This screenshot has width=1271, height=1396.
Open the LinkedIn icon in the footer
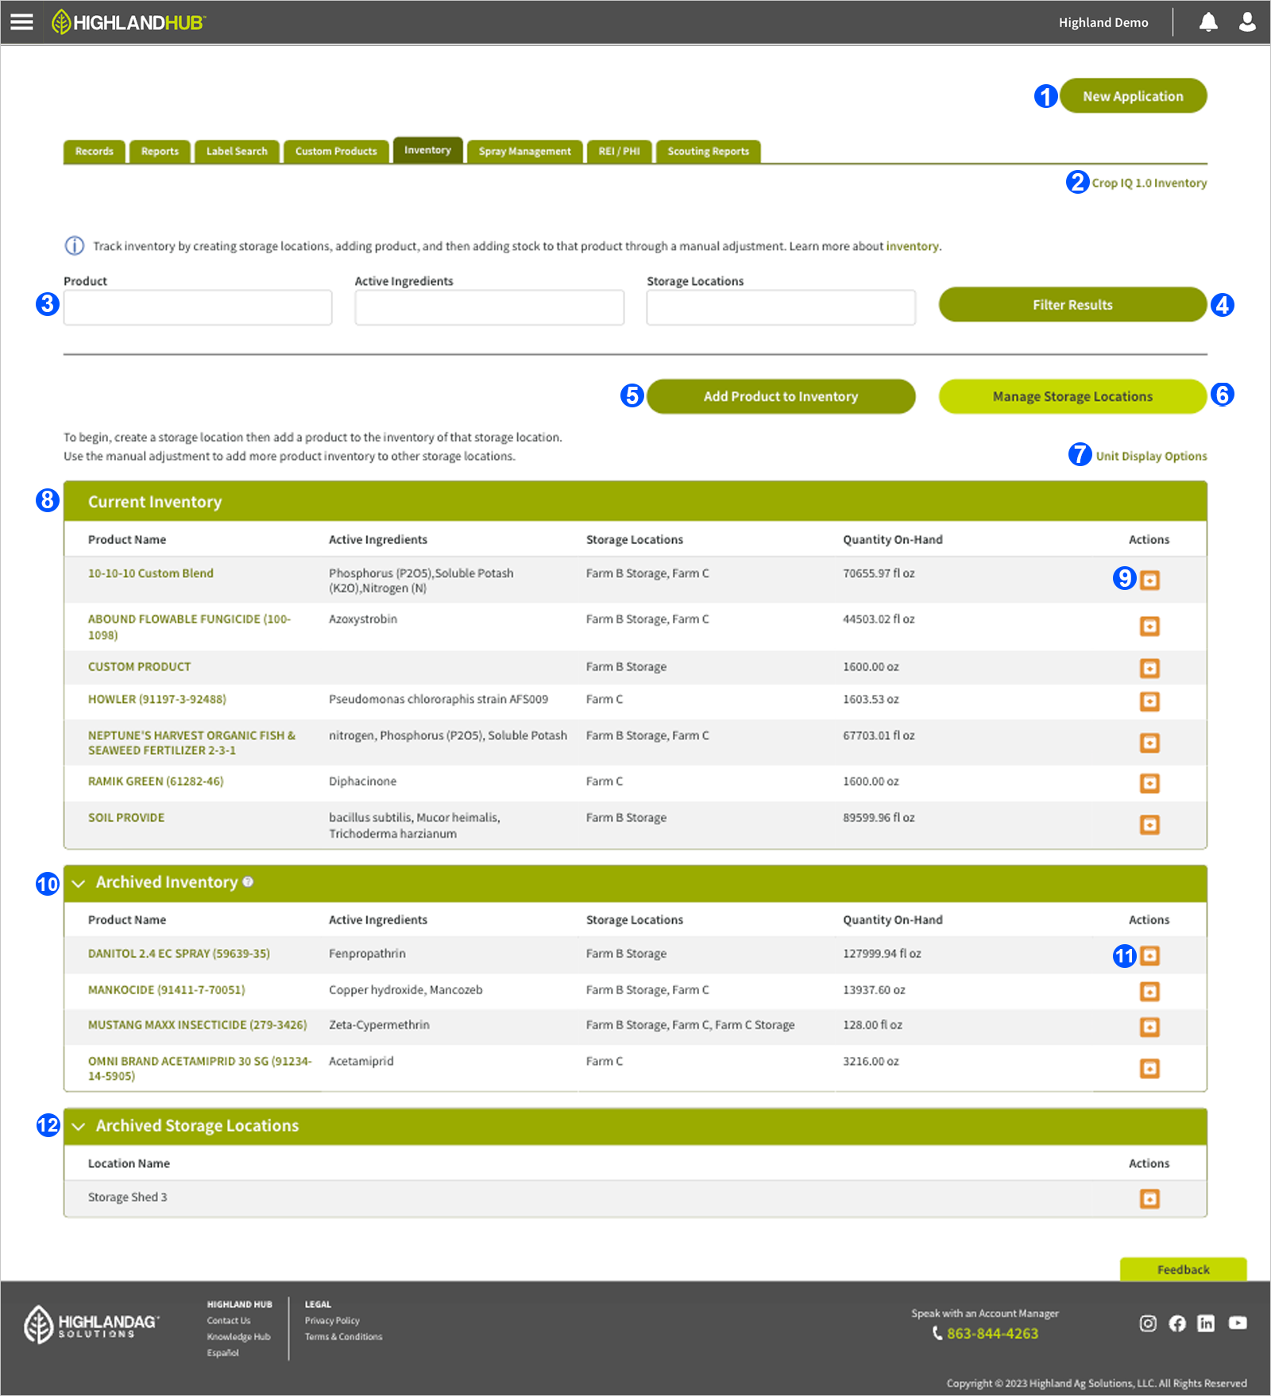(1207, 1324)
